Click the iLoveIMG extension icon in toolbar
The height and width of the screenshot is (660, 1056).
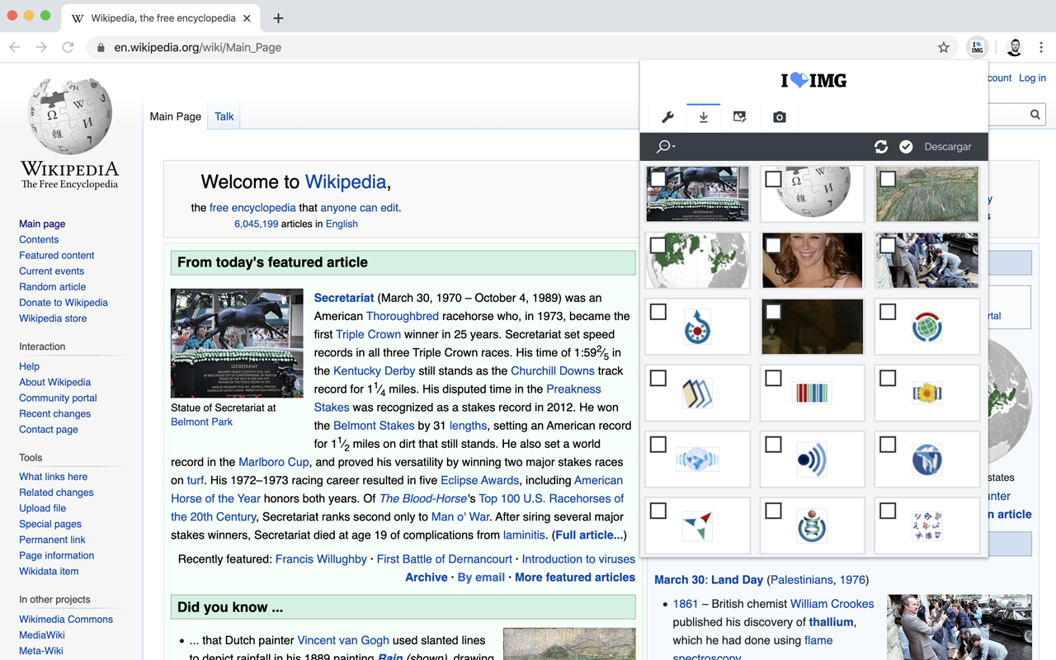pyautogui.click(x=977, y=48)
